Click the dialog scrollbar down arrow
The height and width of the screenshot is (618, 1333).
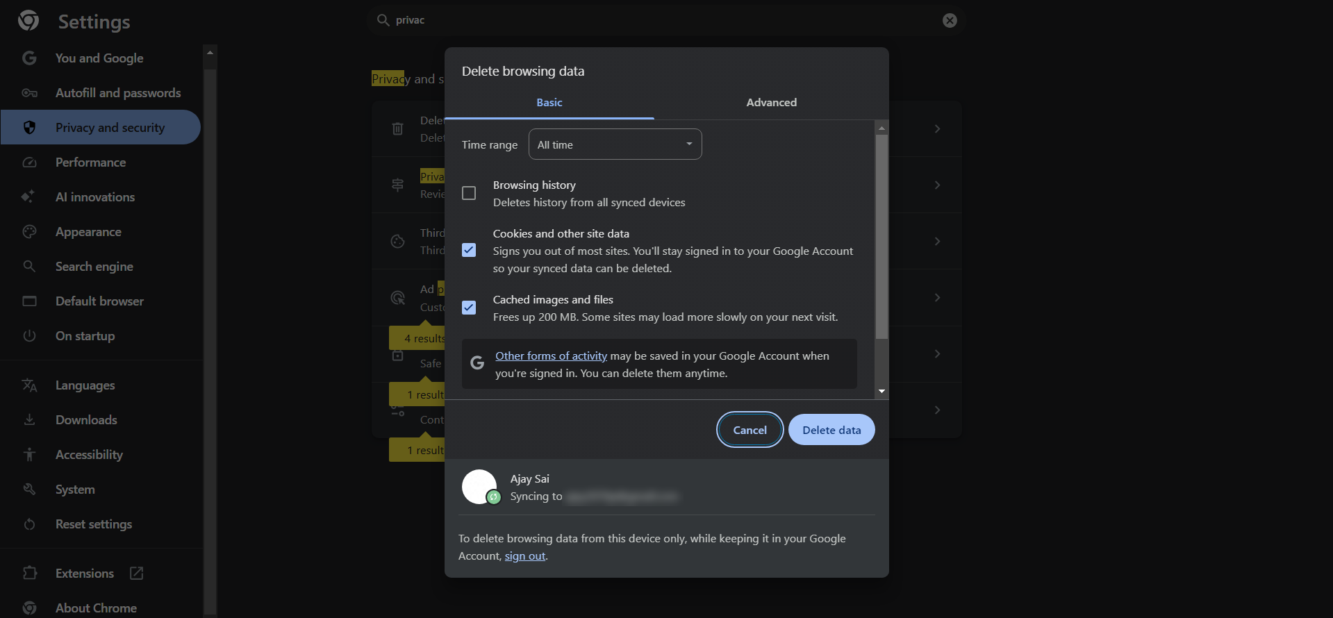coord(881,392)
